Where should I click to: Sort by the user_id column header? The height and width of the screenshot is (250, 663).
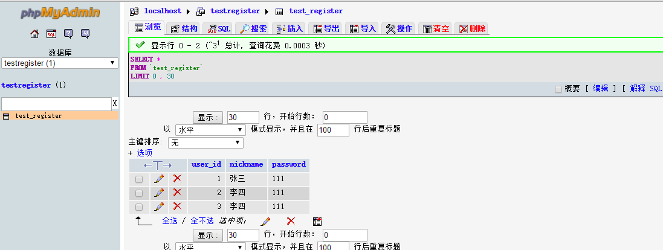click(206, 165)
